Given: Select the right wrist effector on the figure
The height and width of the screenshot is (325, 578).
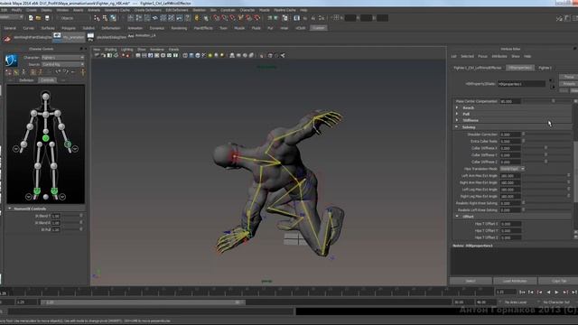Looking at the screenshot, I should click(24, 144).
